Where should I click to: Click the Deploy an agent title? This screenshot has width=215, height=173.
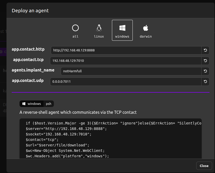[30, 11]
